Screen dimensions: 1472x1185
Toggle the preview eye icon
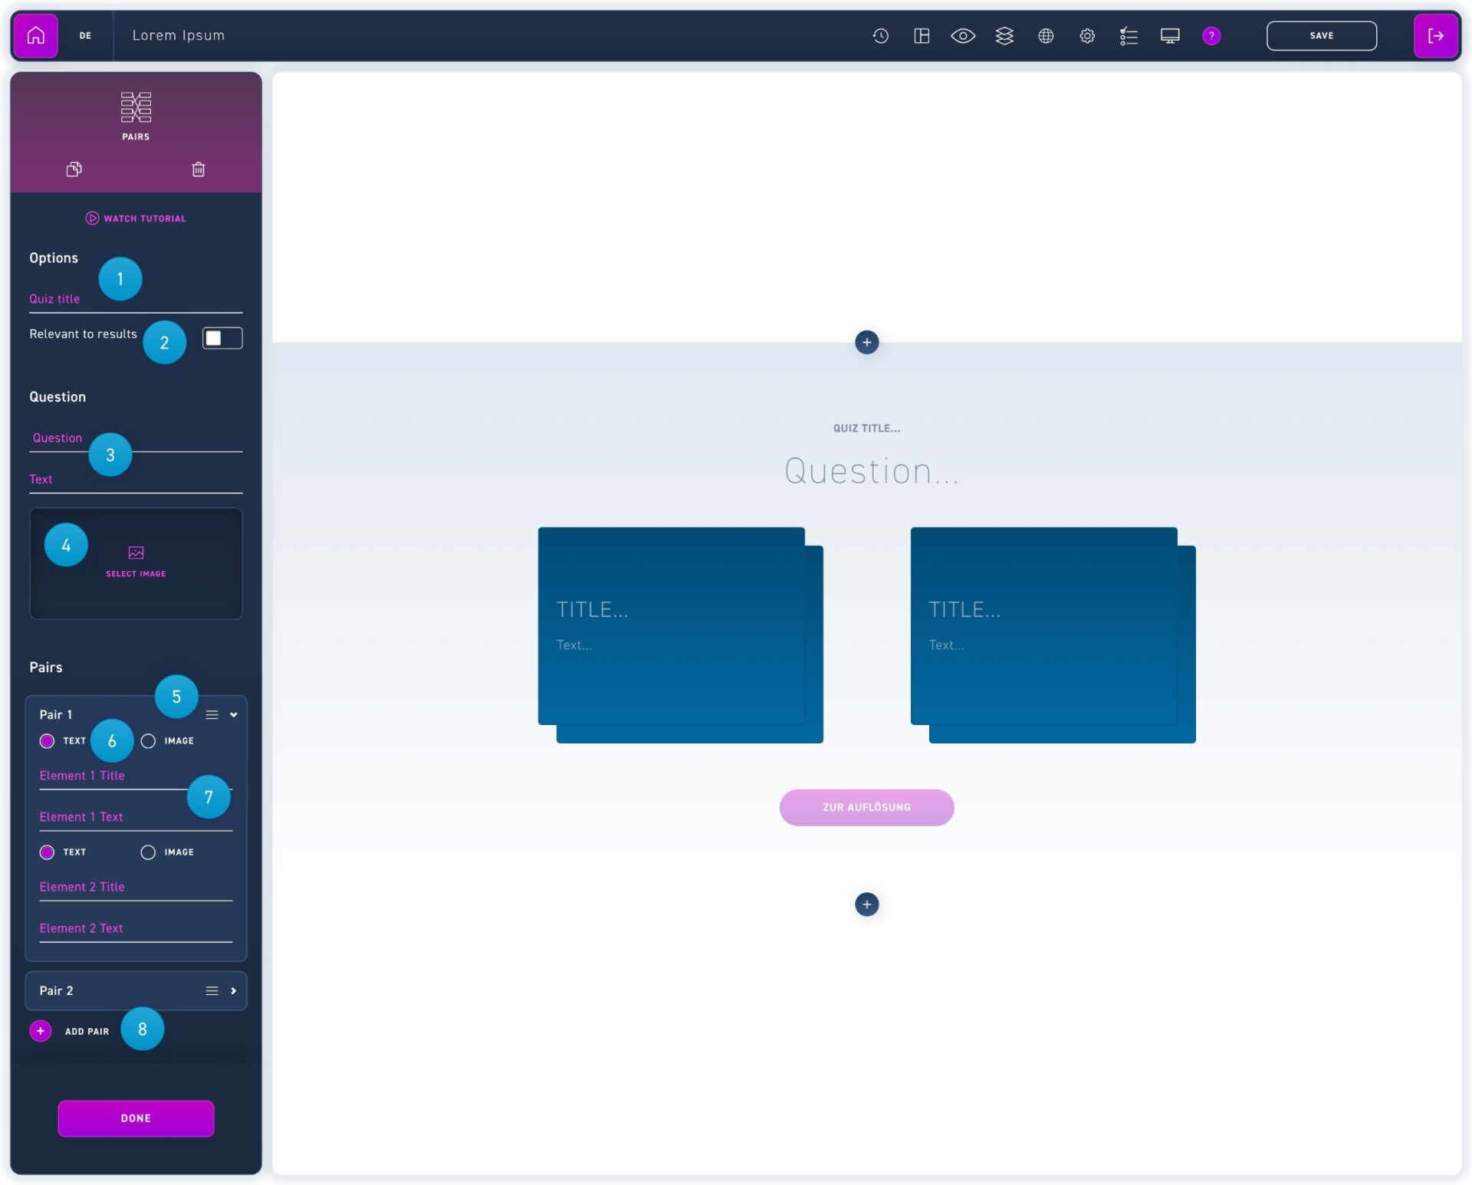tap(963, 35)
